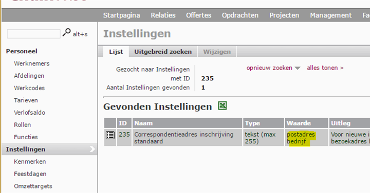Click the 'opnieuw zoeken' link
Viewport: 370px width, 193px height.
tap(269, 68)
